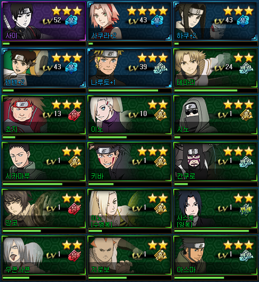Click the water element icon on 하쿠+2
Image resolution: width=259 pixels, height=282 pixels.
click(243, 21)
